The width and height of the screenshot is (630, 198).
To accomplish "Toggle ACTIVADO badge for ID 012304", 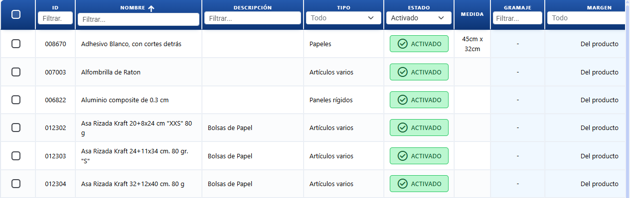I will click(x=419, y=184).
